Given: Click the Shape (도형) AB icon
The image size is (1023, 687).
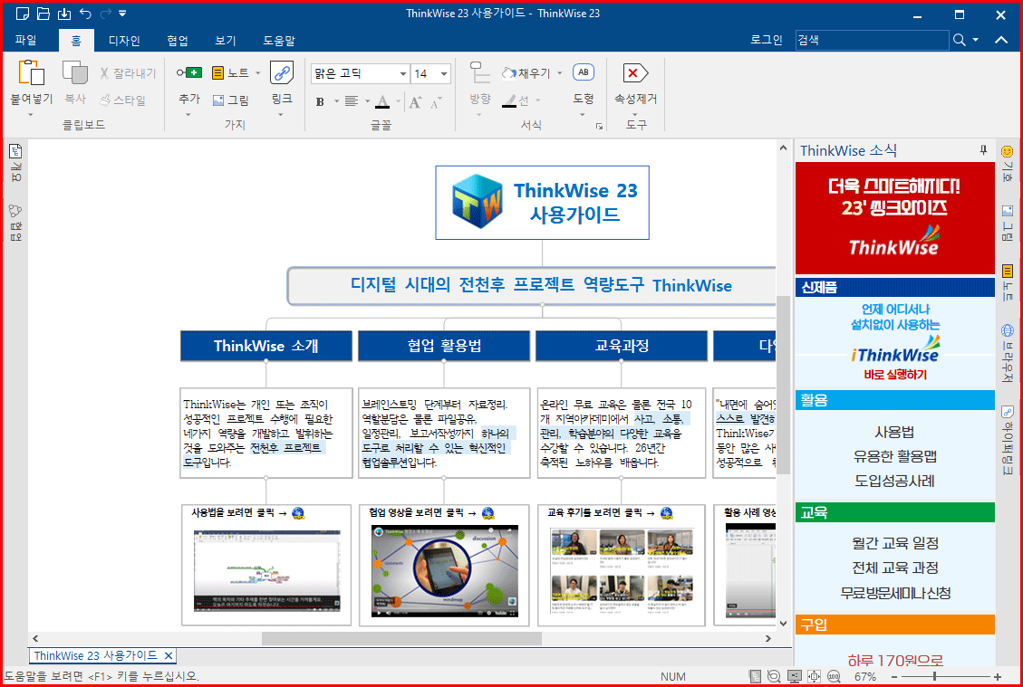Looking at the screenshot, I should coord(584,72).
